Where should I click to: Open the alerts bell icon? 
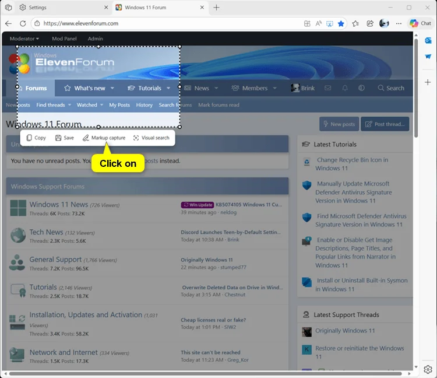coord(345,88)
